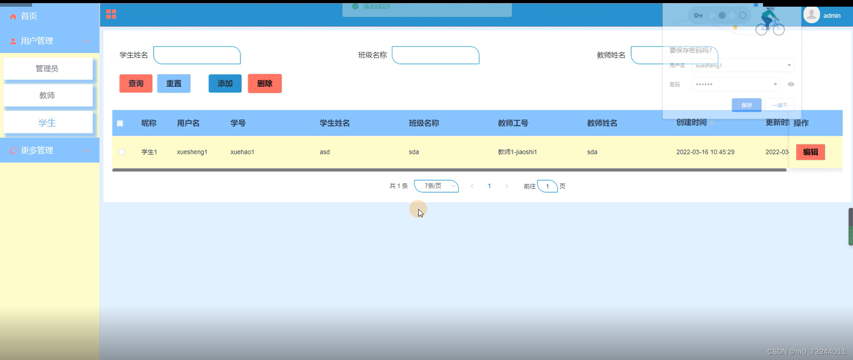Open 用户管理 menu section

(x=49, y=41)
